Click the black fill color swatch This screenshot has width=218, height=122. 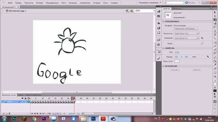coord(215,91)
